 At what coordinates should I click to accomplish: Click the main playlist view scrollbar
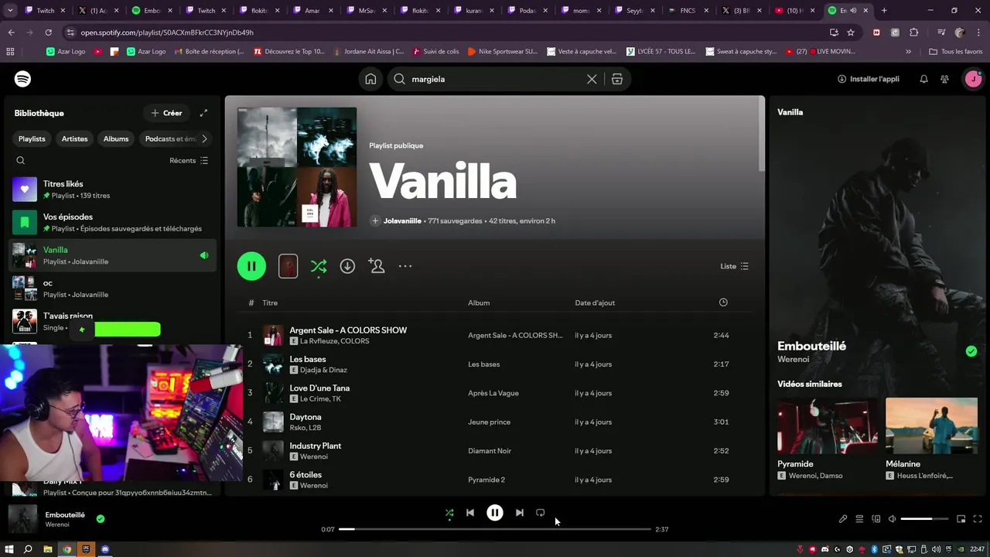coord(762,134)
